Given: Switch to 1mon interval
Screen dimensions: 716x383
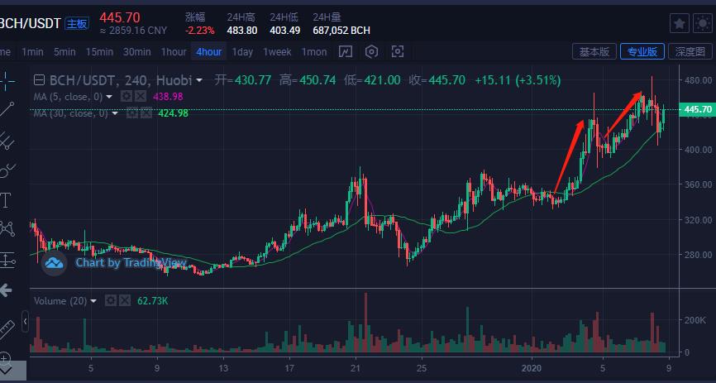Looking at the screenshot, I should coord(313,52).
